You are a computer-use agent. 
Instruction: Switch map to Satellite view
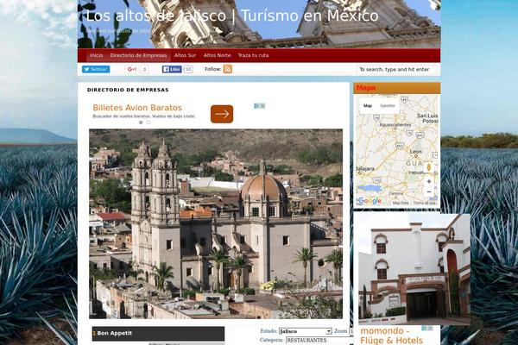point(387,106)
